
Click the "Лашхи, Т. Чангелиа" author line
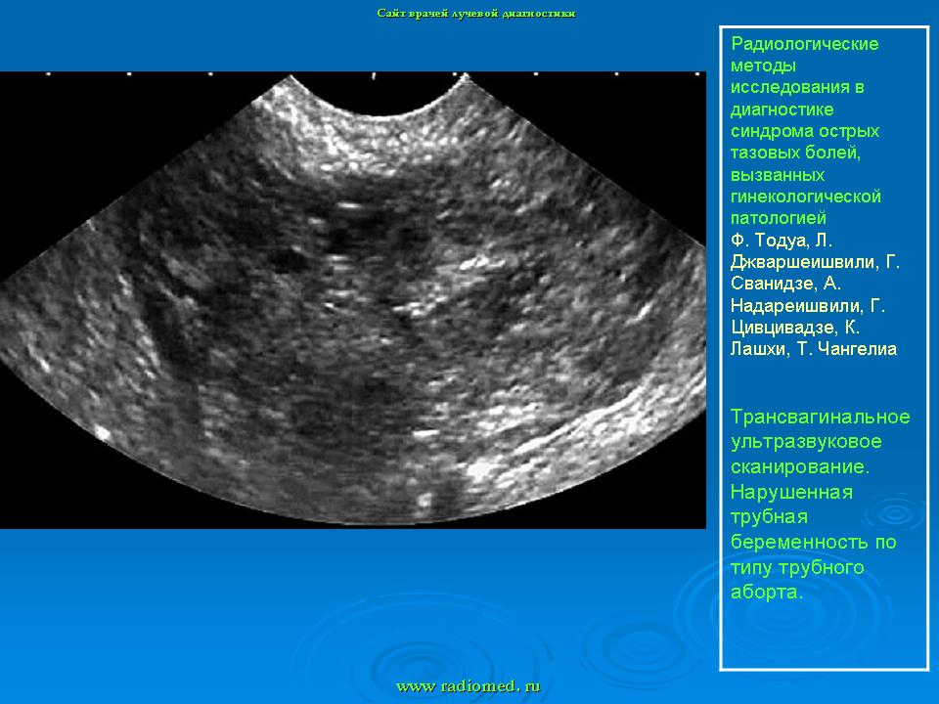813,349
